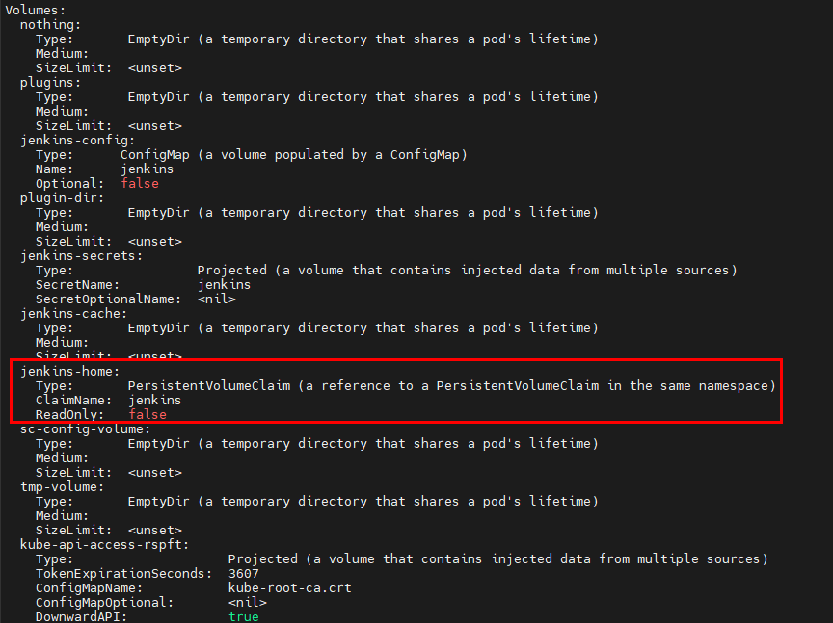Click the "ReadOnly:" label
Image resolution: width=833 pixels, height=623 pixels.
(69, 414)
